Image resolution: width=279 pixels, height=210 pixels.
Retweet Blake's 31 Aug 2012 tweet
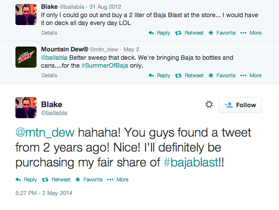click(190, 33)
